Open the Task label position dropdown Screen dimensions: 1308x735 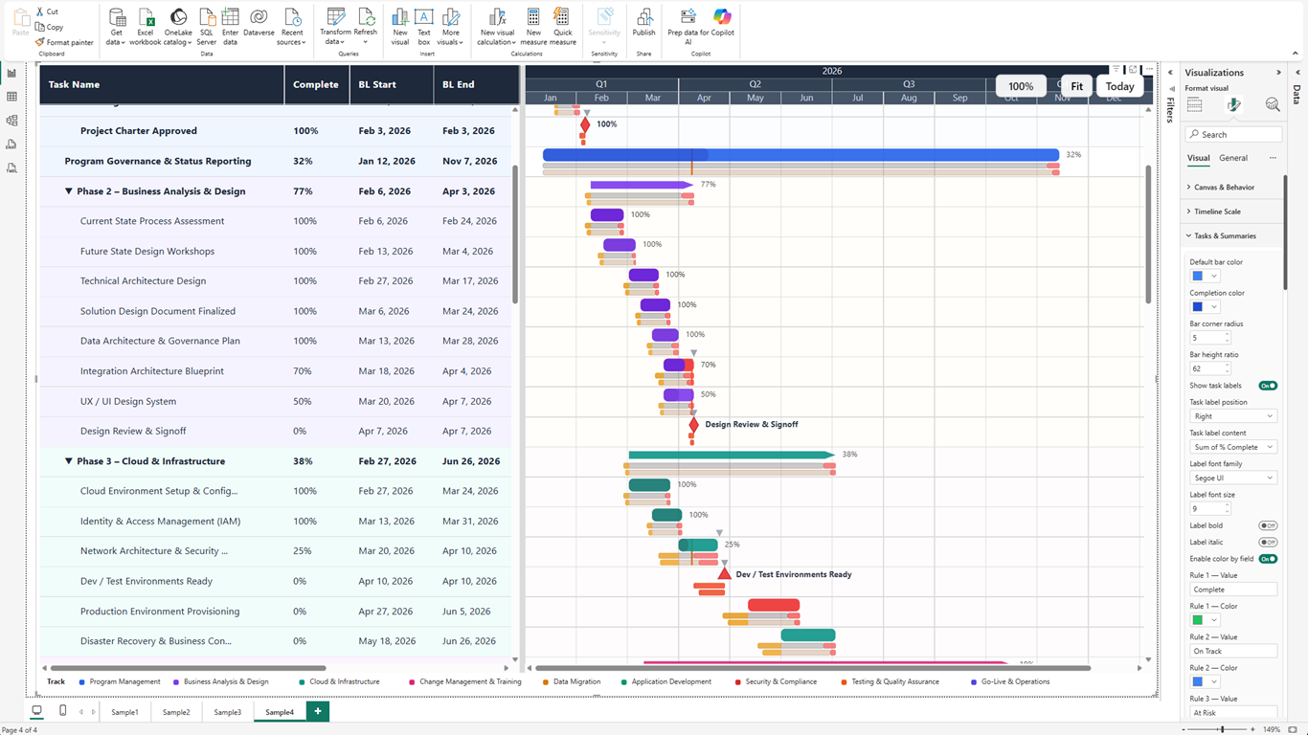(1232, 415)
